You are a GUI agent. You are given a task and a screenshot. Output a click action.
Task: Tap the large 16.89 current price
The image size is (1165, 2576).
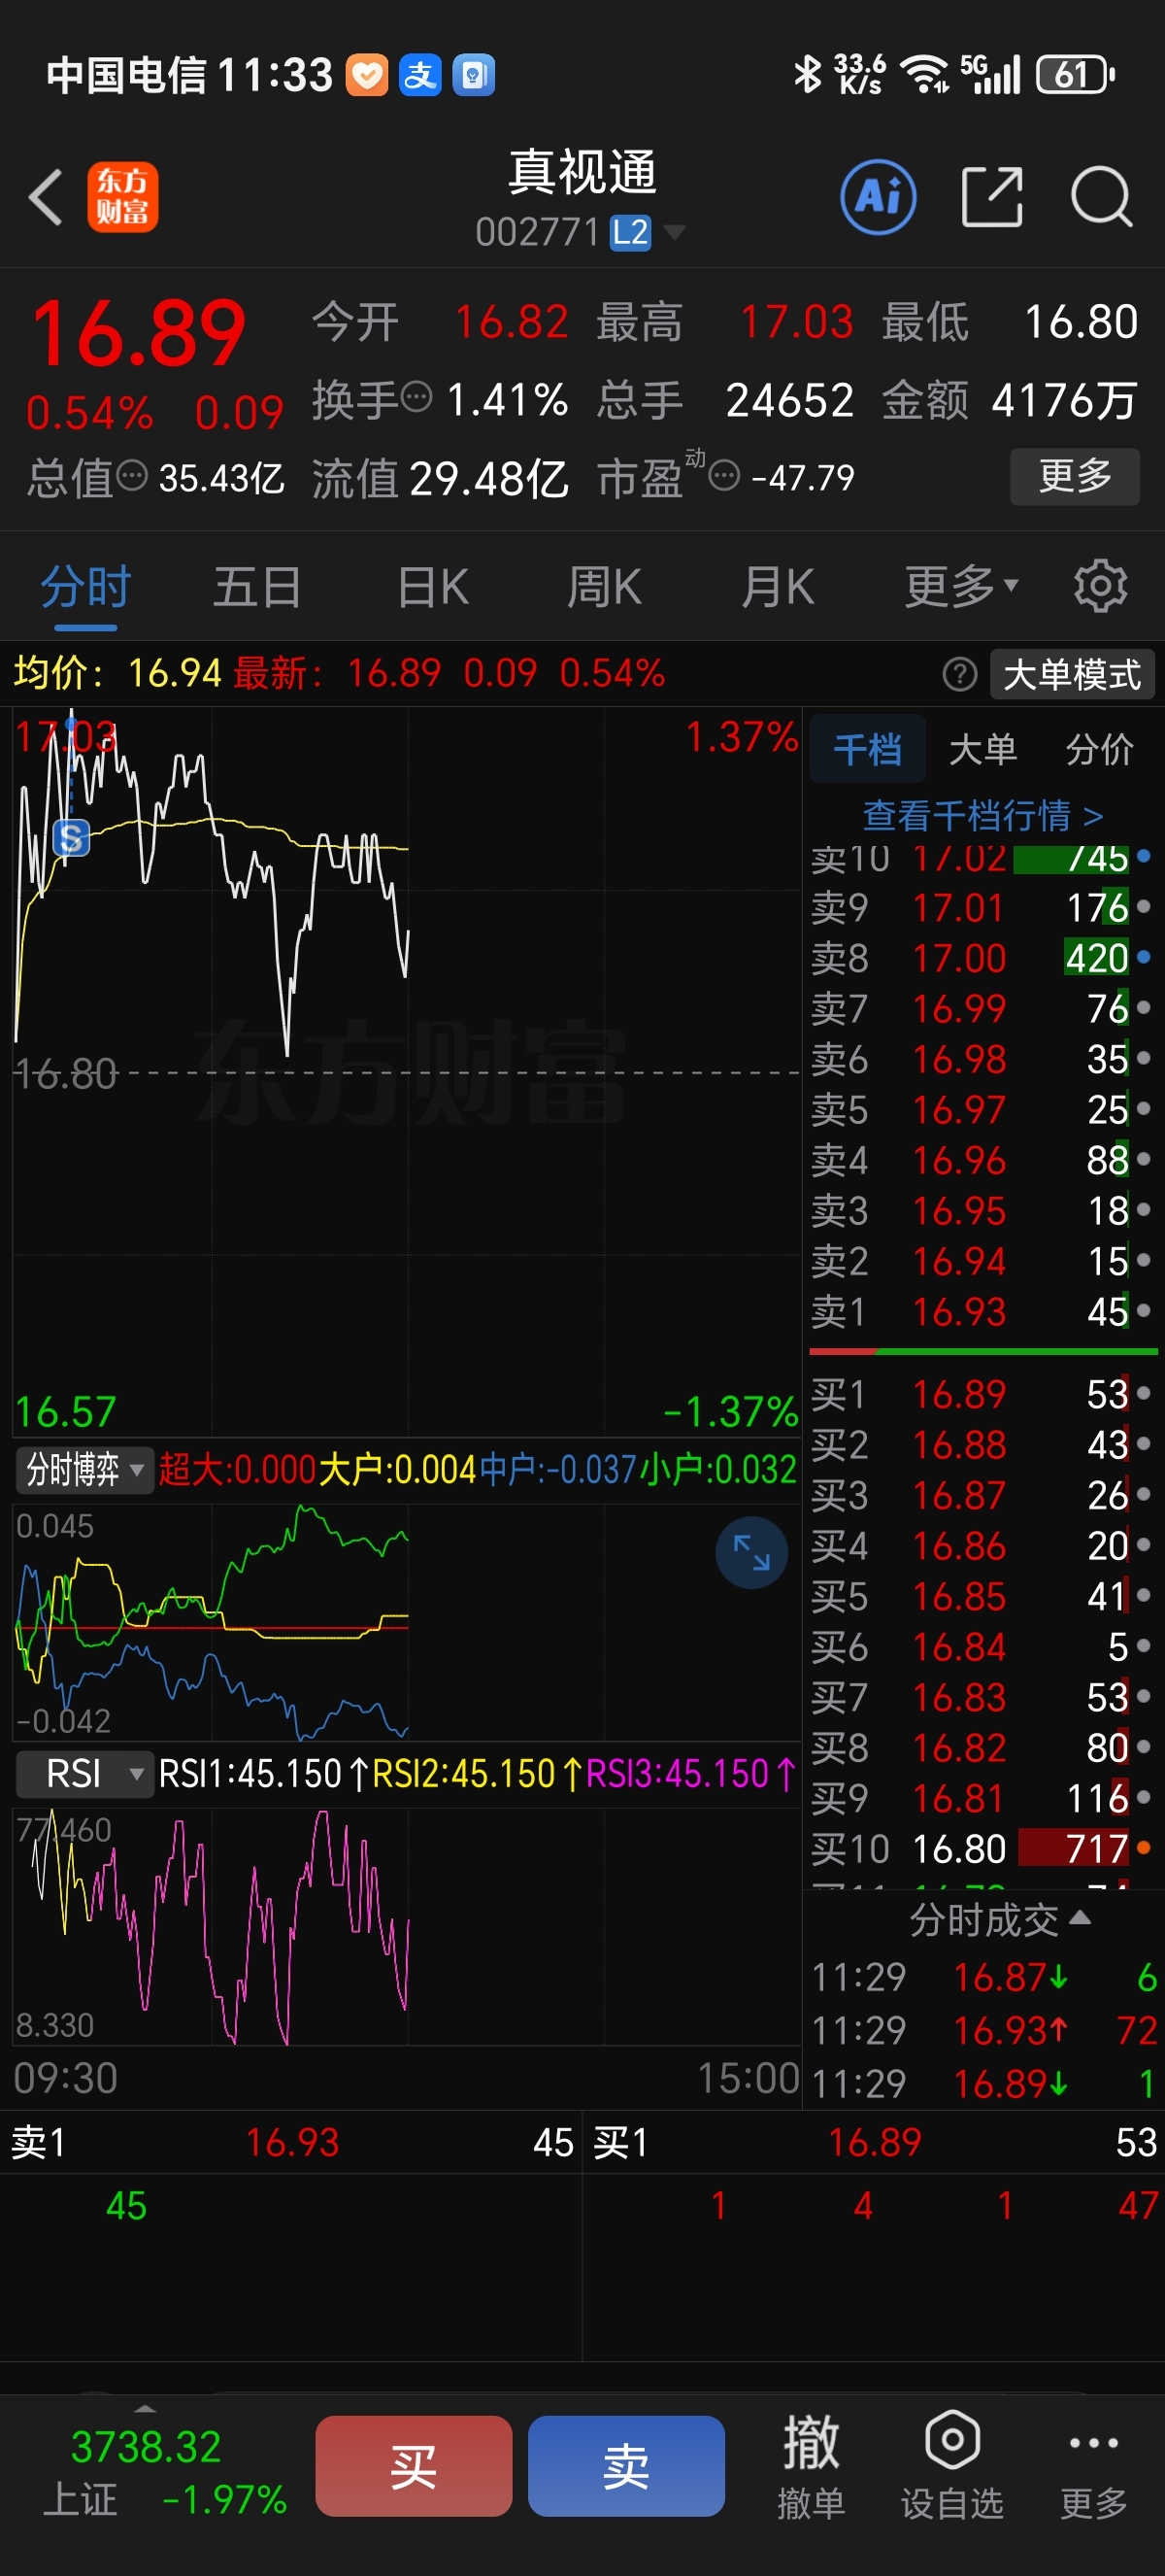coord(139,334)
